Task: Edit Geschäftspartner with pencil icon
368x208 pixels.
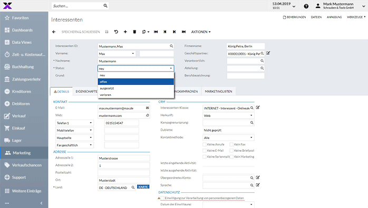Action: pos(268,53)
